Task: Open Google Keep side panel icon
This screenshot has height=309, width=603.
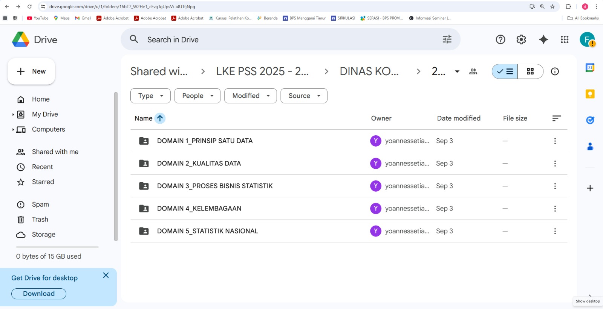Action: click(590, 94)
